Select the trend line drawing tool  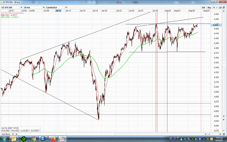217,7
